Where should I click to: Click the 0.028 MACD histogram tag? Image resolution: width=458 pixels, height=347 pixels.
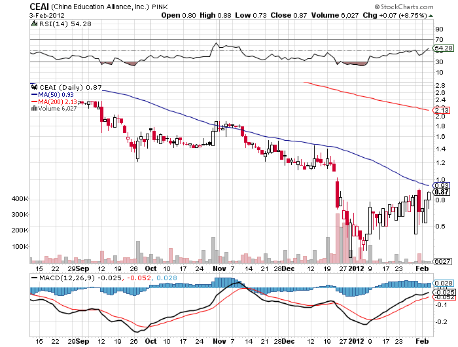pos(444,283)
